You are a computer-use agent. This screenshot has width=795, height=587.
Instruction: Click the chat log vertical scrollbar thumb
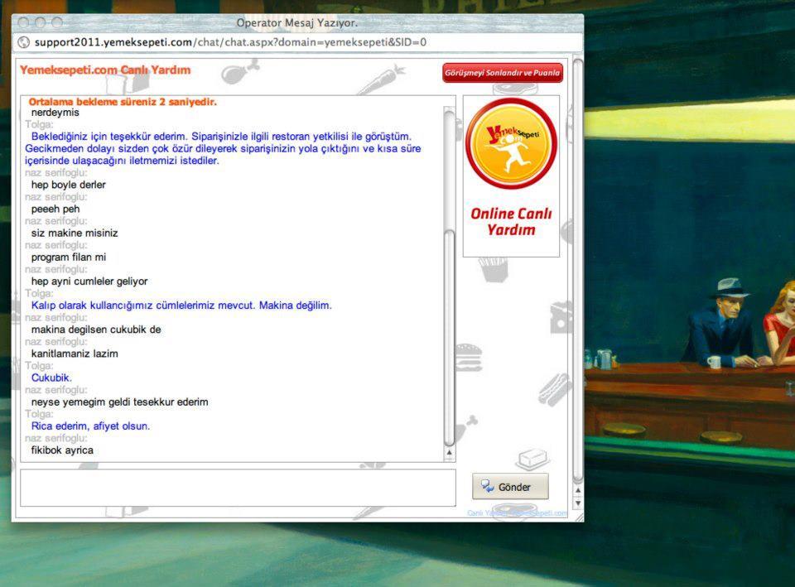[x=449, y=337]
